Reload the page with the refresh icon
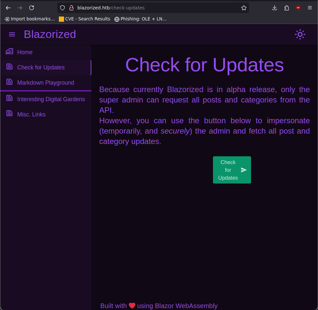Screen dimensions: 318x310 32,8
